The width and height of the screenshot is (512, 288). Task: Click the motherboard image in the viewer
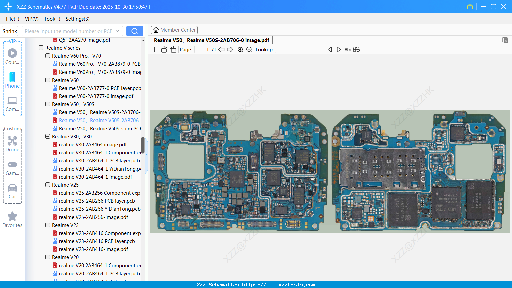pos(330,171)
